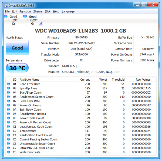Minimize the CrystalDiskInfo window
The width and height of the screenshot is (162, 161).
137,5
